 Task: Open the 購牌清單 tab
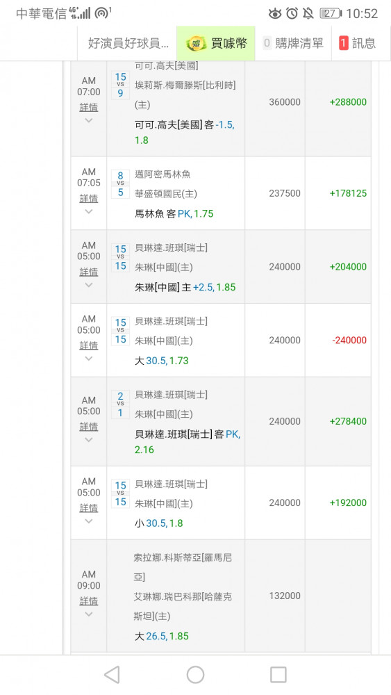pyautogui.click(x=293, y=43)
